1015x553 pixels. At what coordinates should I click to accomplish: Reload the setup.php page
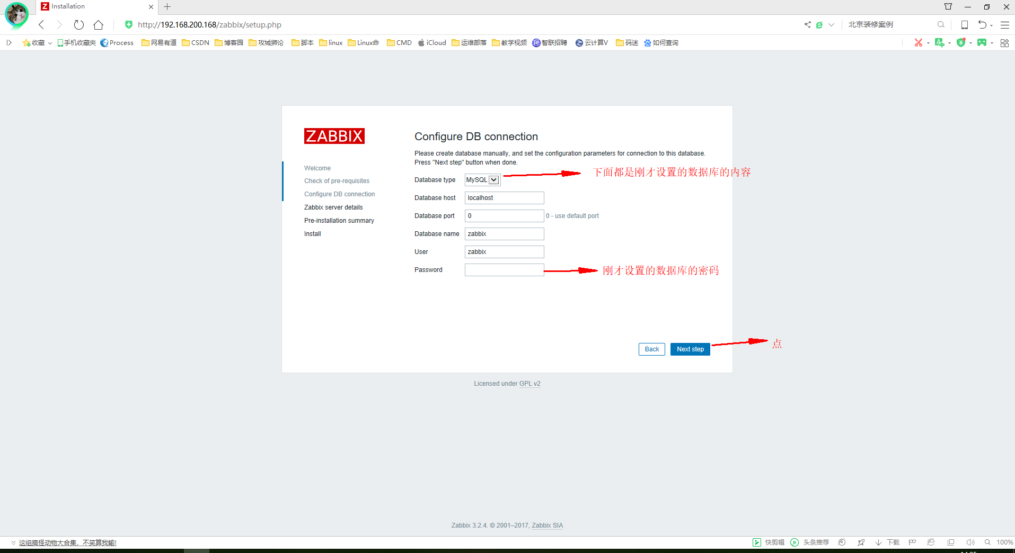pos(79,25)
